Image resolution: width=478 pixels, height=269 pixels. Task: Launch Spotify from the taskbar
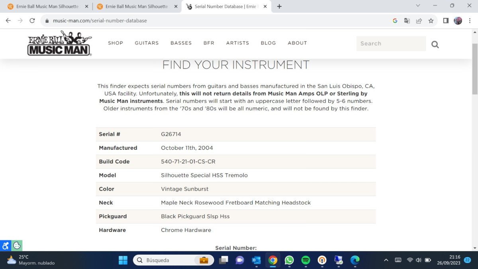306,260
